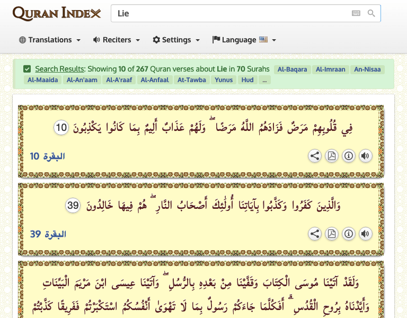Filter results by Yunus surah tag
Screen dimensions: 407x318
[223, 80]
